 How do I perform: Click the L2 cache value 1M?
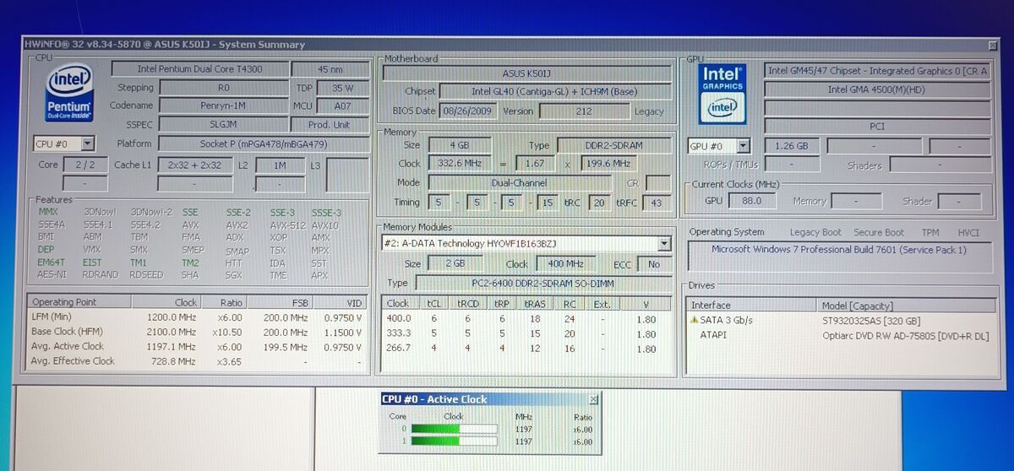279,165
